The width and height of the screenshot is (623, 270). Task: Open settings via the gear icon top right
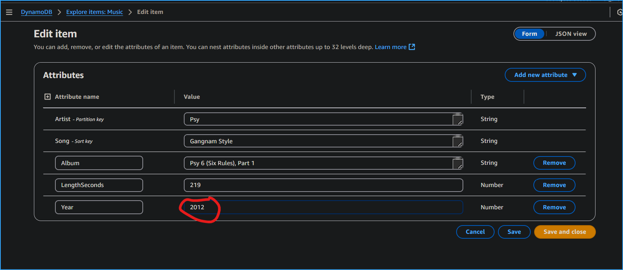(x=619, y=12)
